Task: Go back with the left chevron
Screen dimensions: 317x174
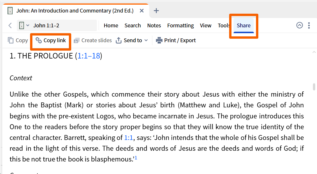Action: click(10, 26)
